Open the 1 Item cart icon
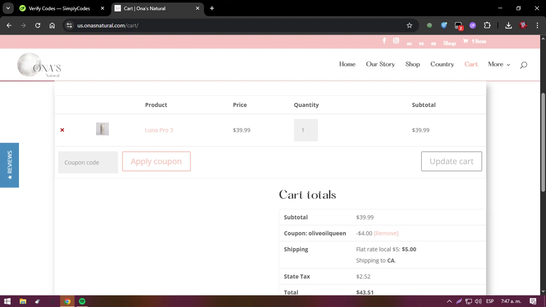Image resolution: width=546 pixels, height=307 pixels. tap(474, 41)
